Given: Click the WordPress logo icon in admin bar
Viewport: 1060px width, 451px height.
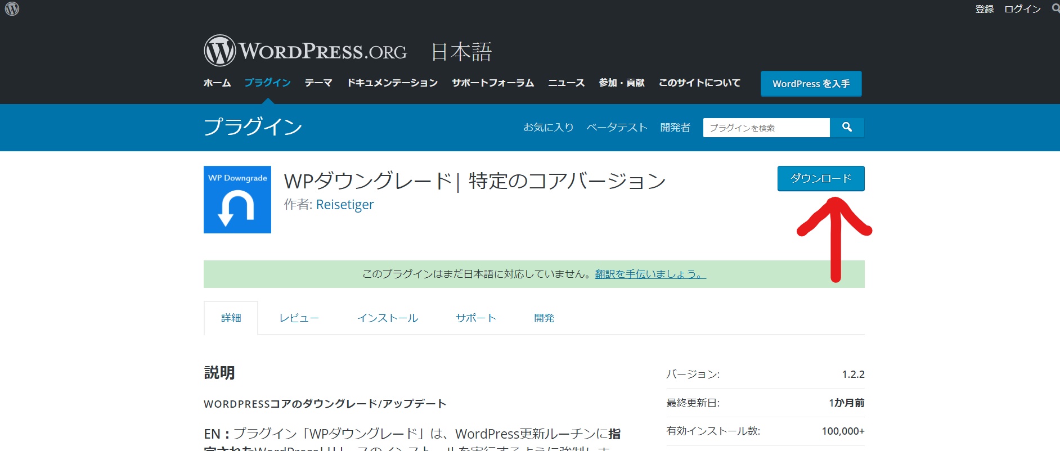Looking at the screenshot, I should (x=12, y=9).
